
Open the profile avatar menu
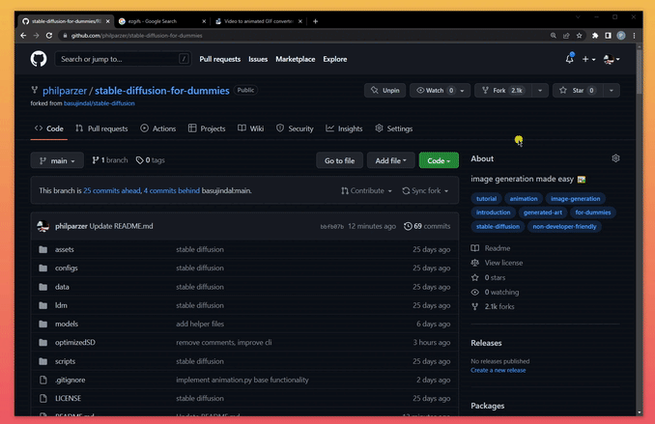tap(612, 59)
